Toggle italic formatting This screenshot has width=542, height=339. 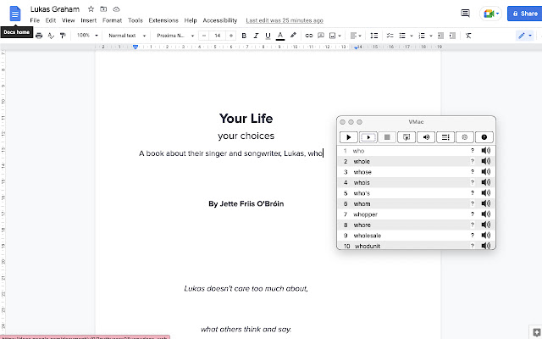tap(256, 36)
